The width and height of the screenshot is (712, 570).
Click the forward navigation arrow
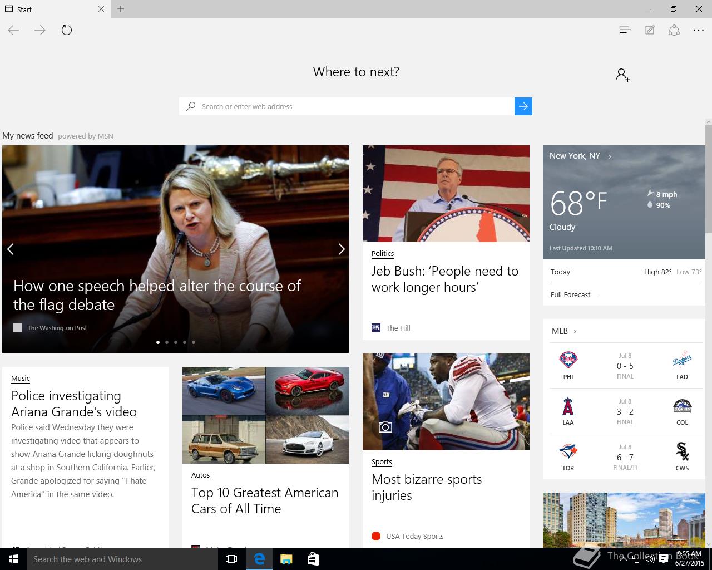(40, 30)
